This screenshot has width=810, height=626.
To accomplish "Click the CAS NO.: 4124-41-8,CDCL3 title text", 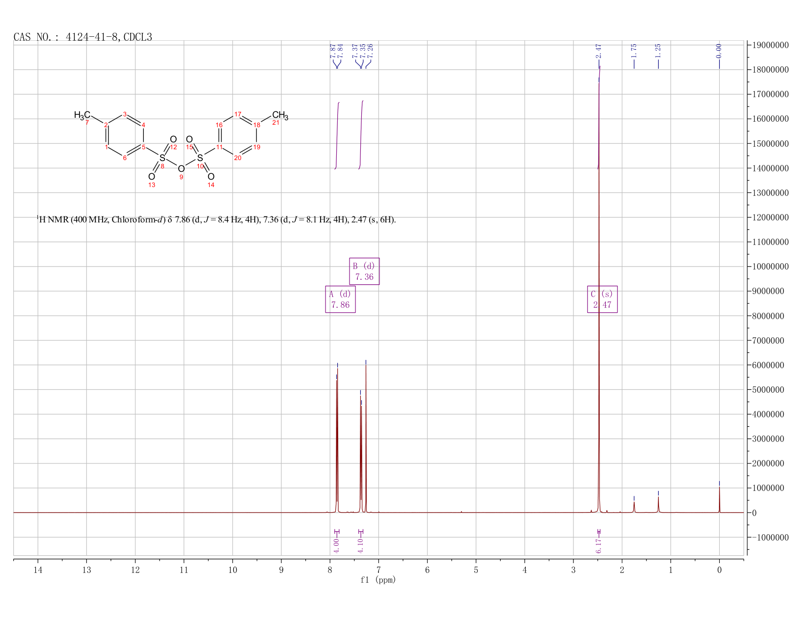I will pyautogui.click(x=83, y=37).
